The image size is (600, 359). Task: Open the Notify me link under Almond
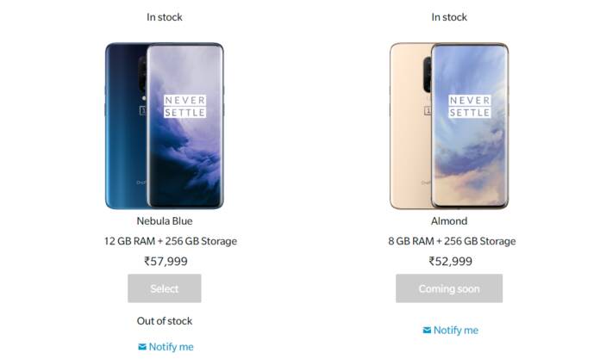(x=455, y=330)
